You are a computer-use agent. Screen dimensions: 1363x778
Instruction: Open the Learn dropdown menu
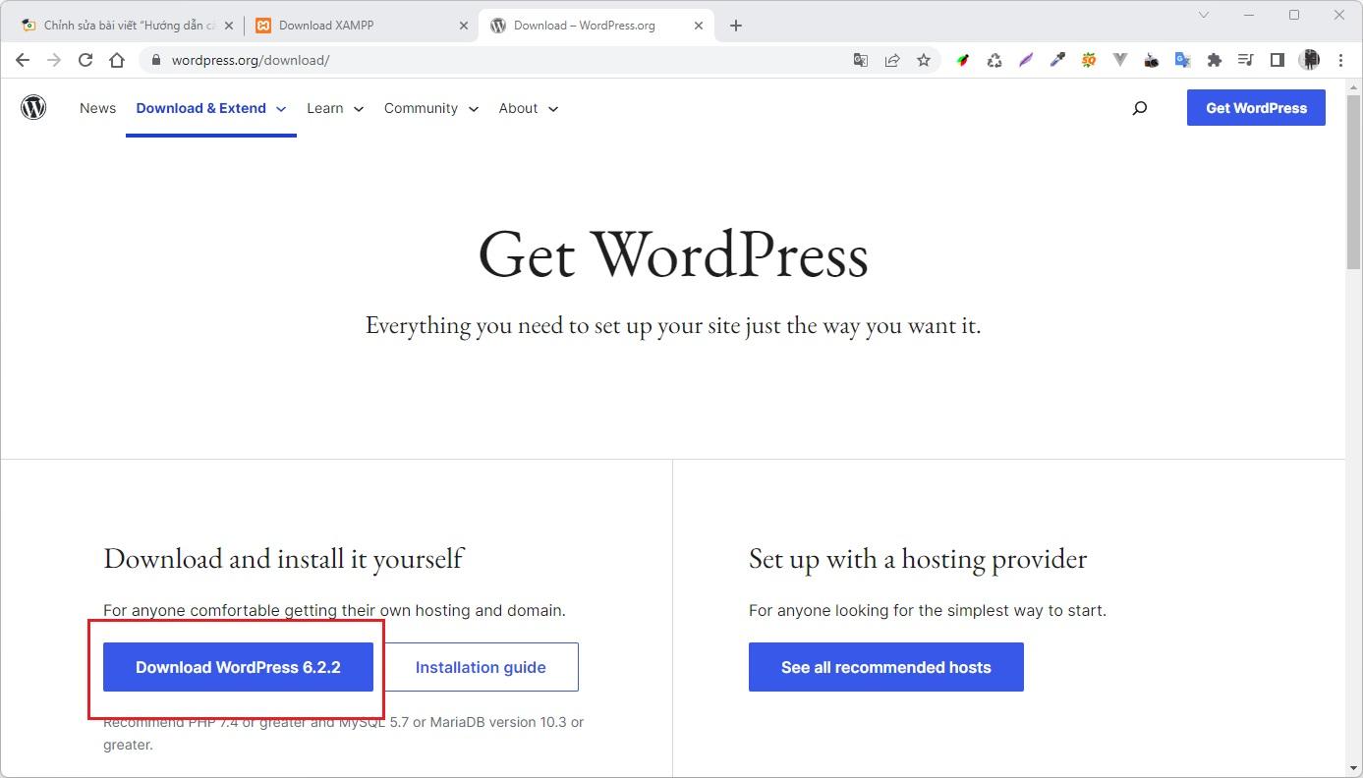coord(334,108)
